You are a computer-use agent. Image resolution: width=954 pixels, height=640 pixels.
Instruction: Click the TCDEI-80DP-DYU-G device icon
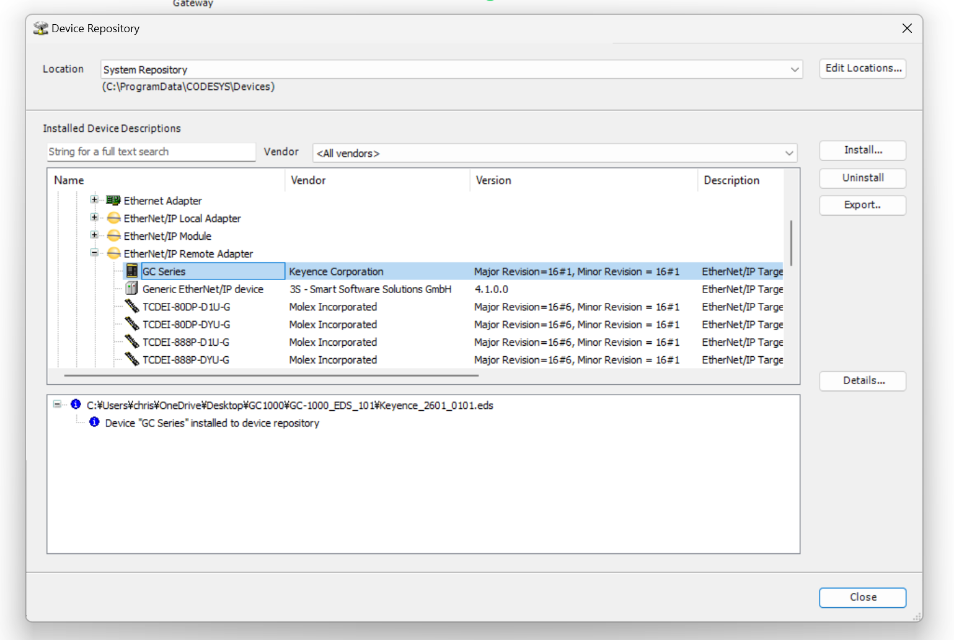132,324
